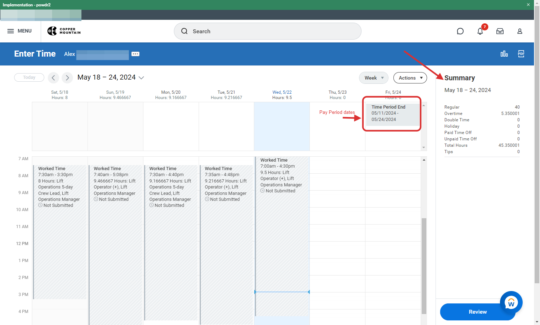Click Hours: 9.5 under Wednesday
Screen dimensions: 540x325
tap(282, 98)
